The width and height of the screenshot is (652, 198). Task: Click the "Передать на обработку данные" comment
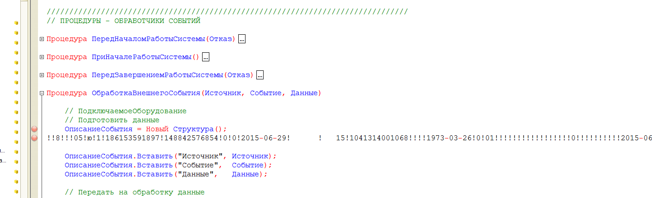click(x=134, y=192)
